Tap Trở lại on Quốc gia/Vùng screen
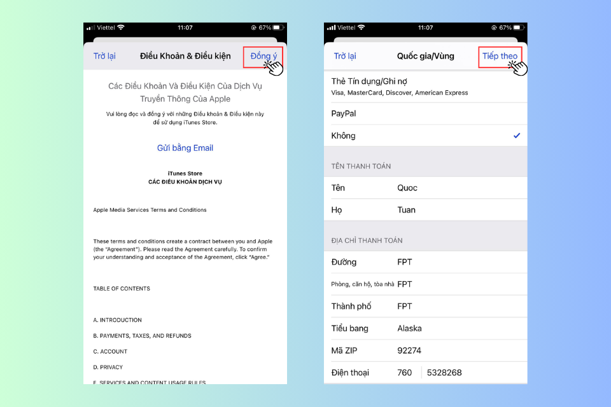 (345, 56)
